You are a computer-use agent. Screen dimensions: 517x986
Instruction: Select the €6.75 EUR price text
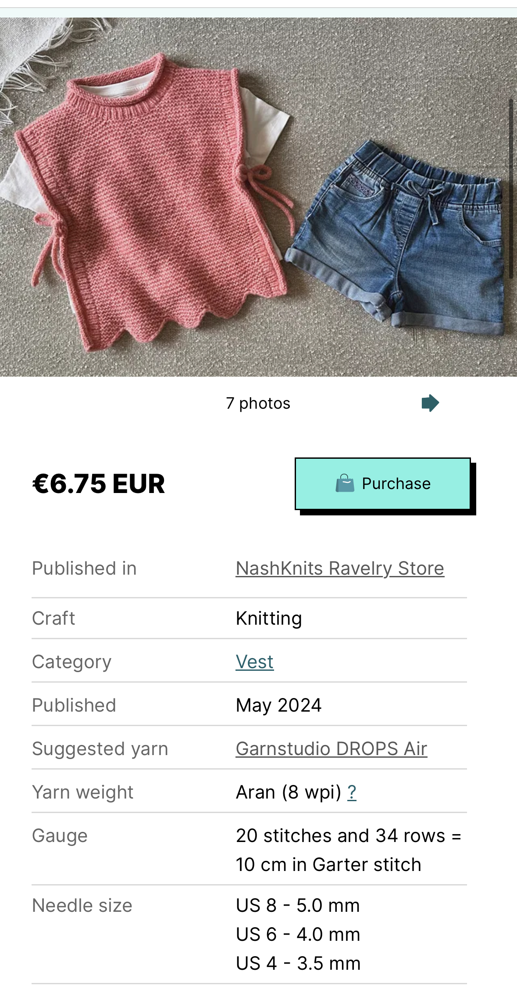[x=99, y=484]
